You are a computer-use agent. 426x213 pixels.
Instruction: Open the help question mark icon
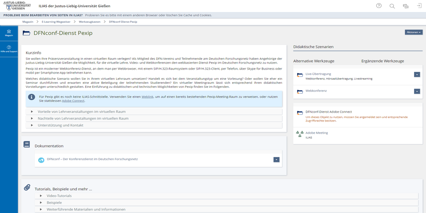coord(379,6)
